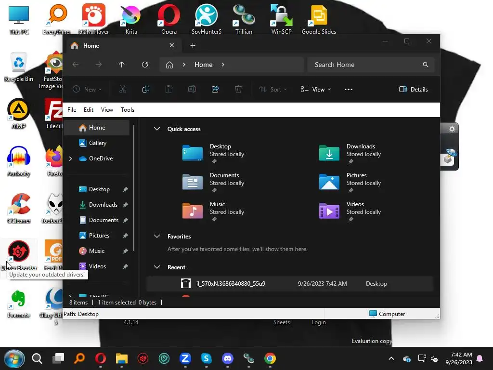Open Opera from the taskbar
Image resolution: width=493 pixels, height=370 pixels.
click(x=101, y=358)
